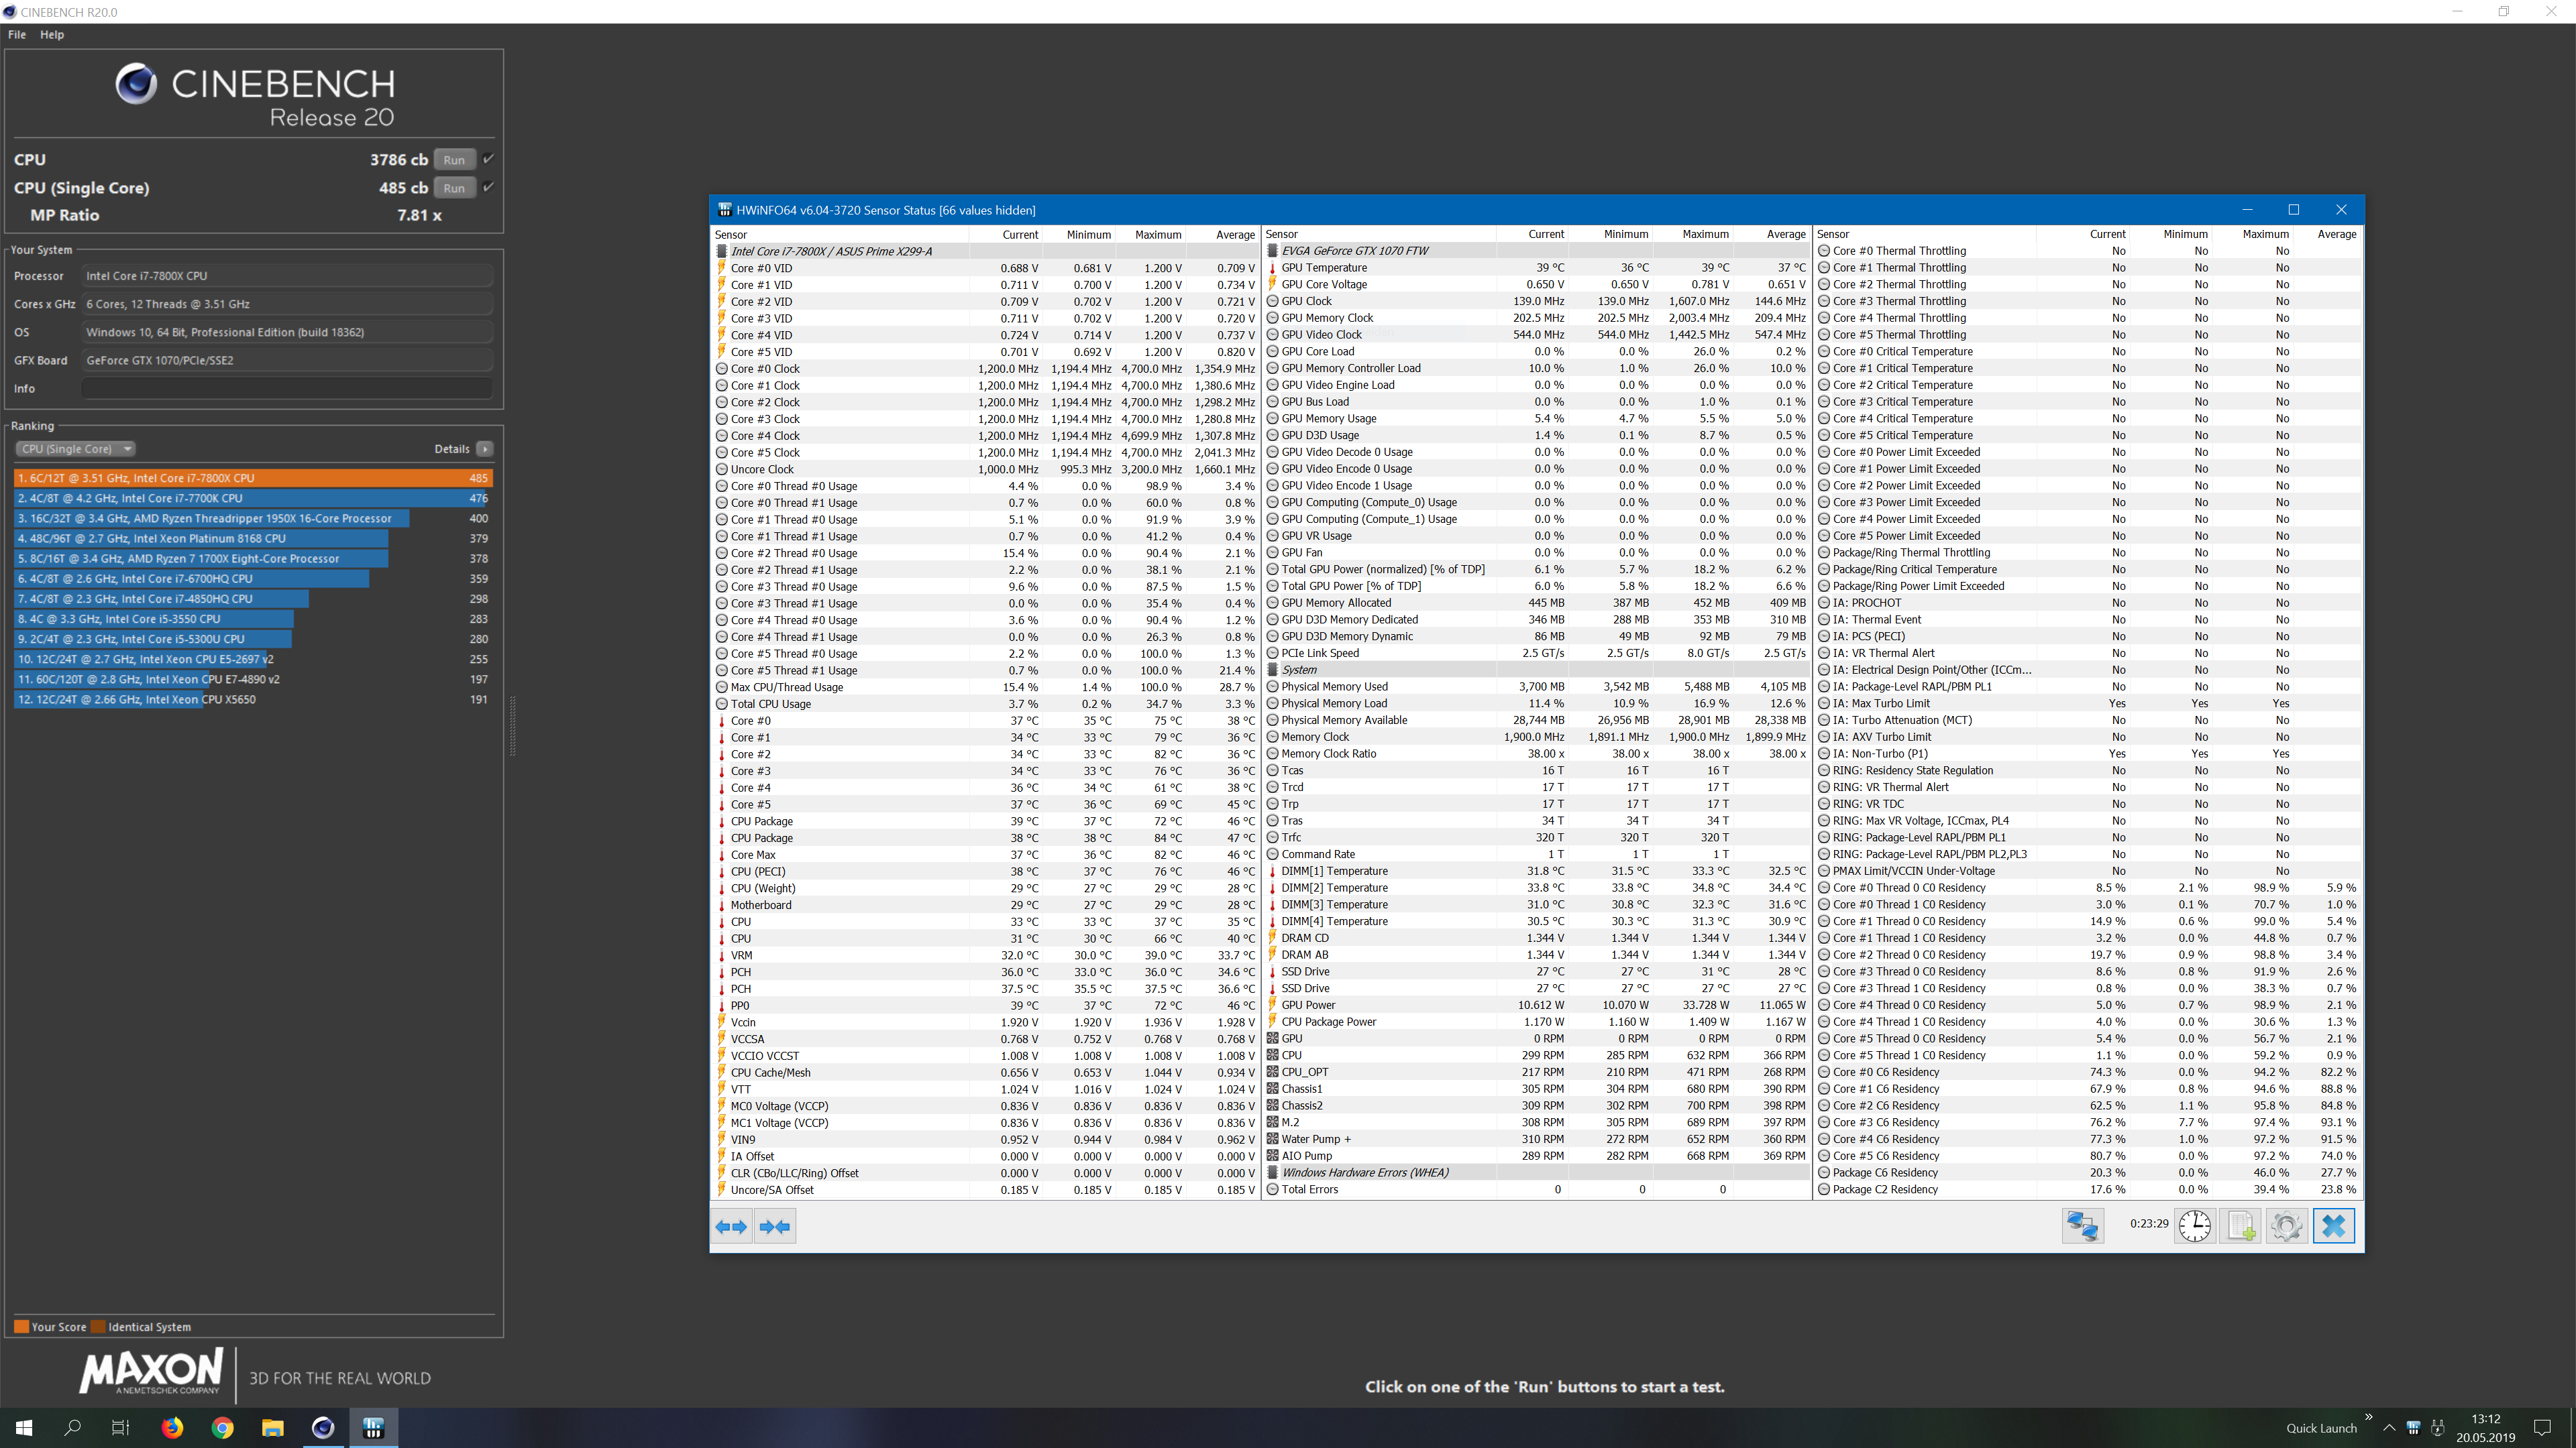Screen dimensions: 2576x1448
Task: Run the CPU Single Core benchmark
Action: tap(454, 188)
